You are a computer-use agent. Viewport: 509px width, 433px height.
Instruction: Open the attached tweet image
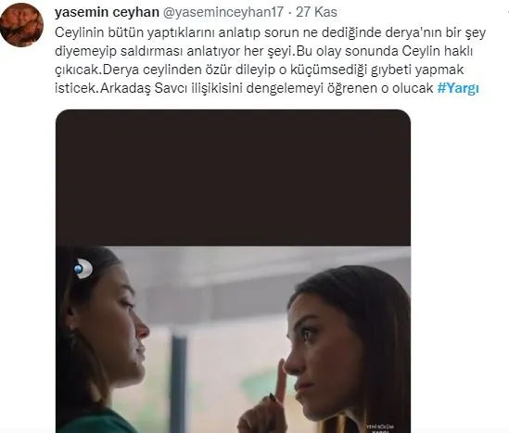[x=233, y=271]
